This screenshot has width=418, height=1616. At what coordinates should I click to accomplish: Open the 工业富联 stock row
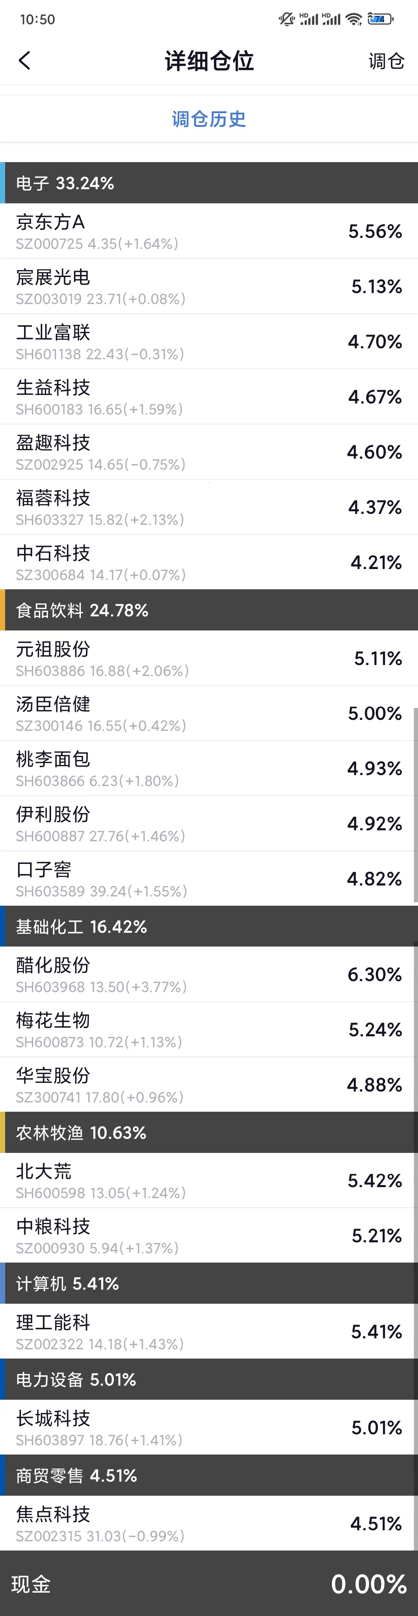[x=209, y=342]
